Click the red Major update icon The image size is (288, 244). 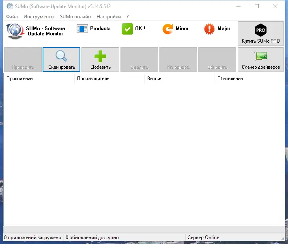click(x=209, y=29)
